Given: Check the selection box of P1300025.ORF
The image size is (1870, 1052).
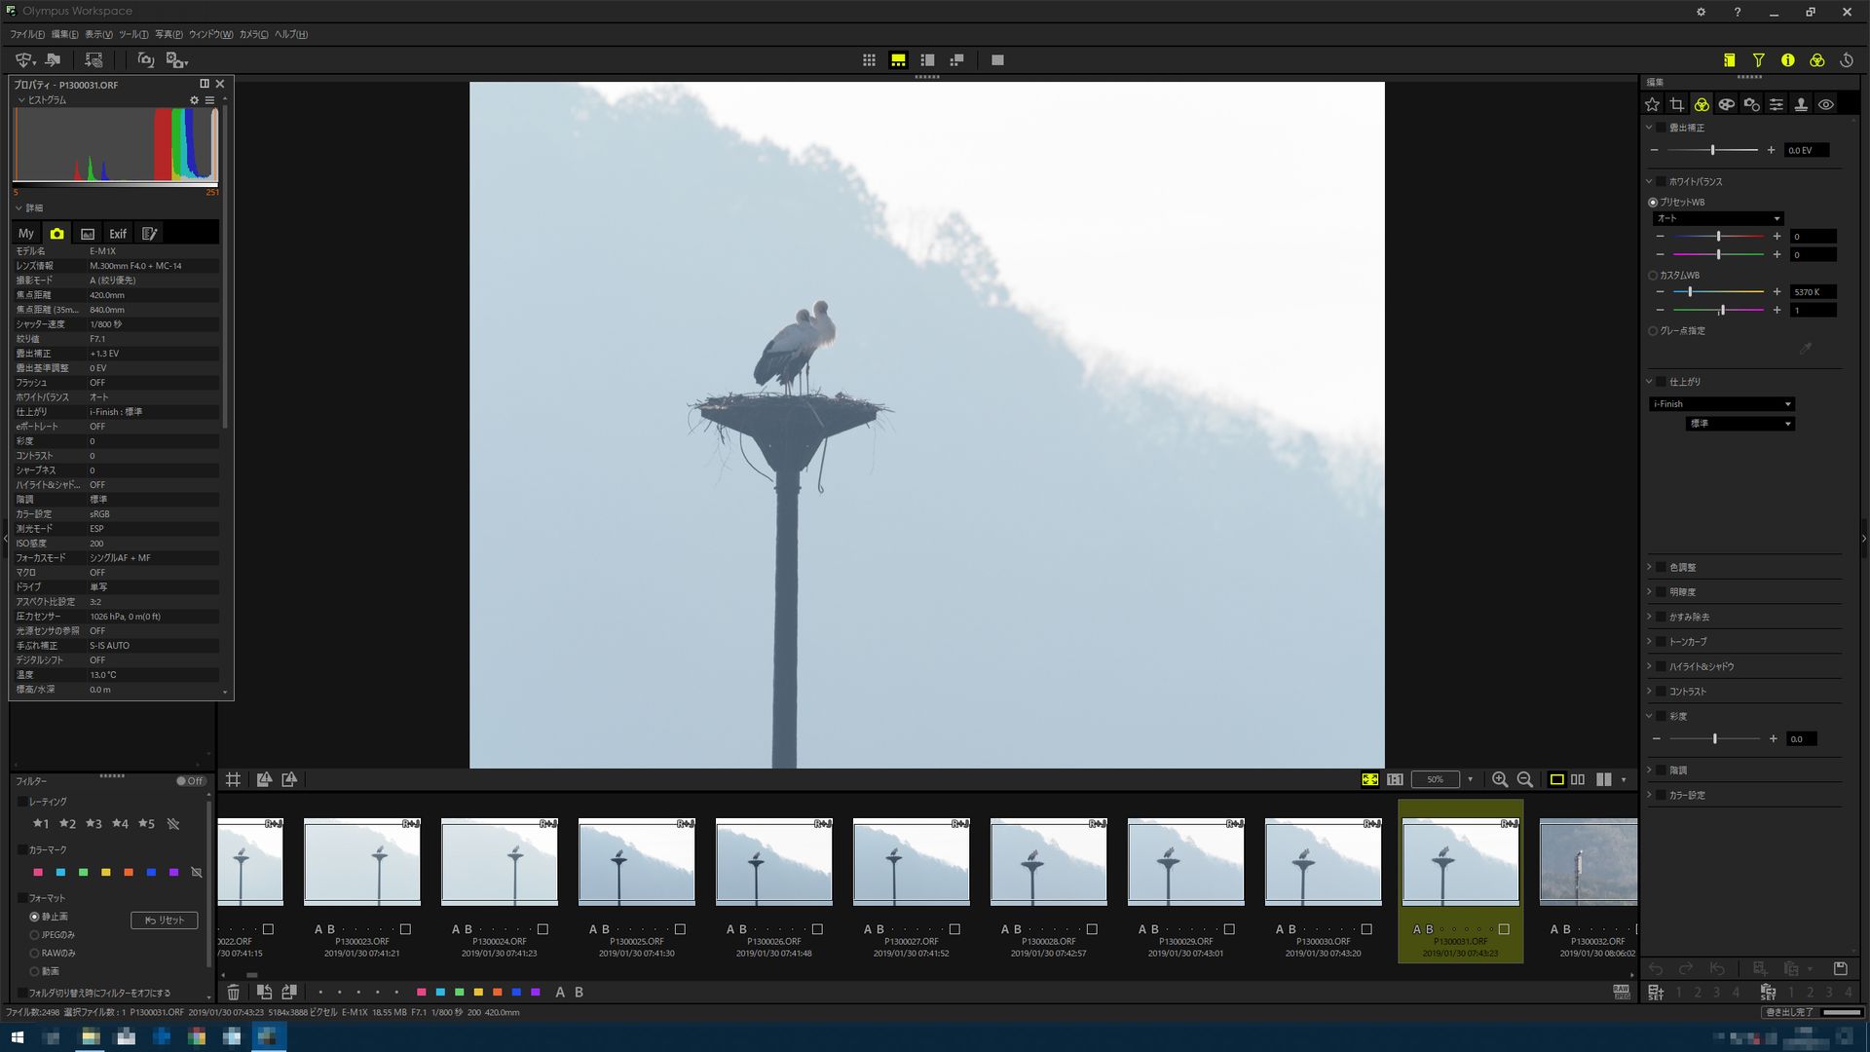Looking at the screenshot, I should click(680, 929).
